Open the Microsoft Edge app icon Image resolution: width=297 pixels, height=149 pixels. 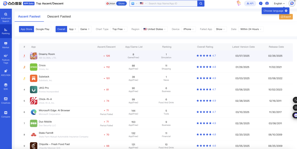coord(34,112)
